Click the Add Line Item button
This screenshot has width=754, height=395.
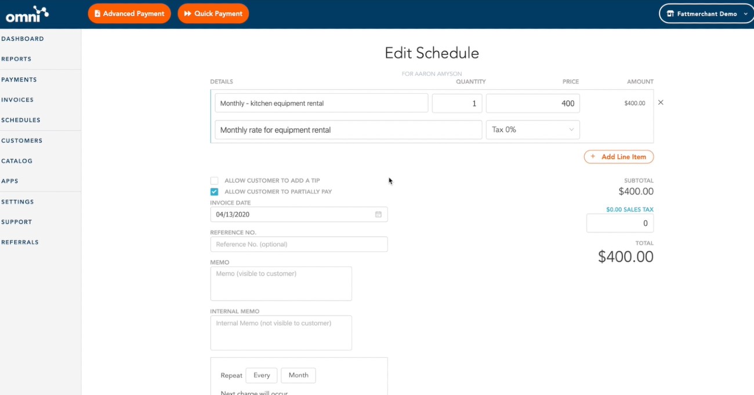click(x=619, y=156)
